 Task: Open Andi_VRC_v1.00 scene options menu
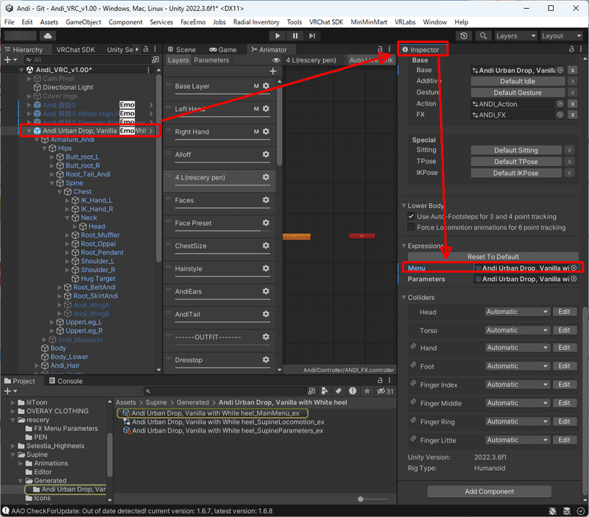(x=149, y=70)
